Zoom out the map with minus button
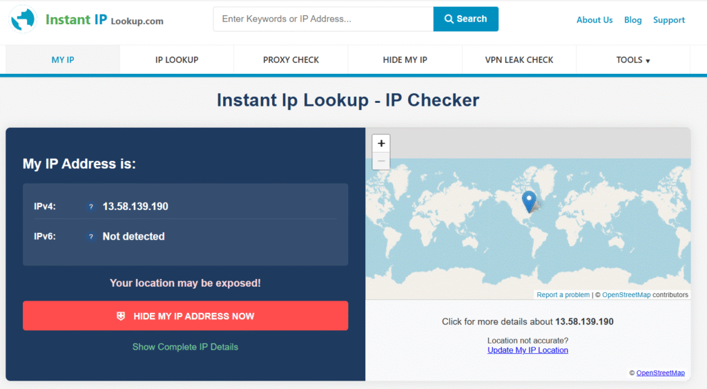The height and width of the screenshot is (389, 707). click(x=381, y=161)
